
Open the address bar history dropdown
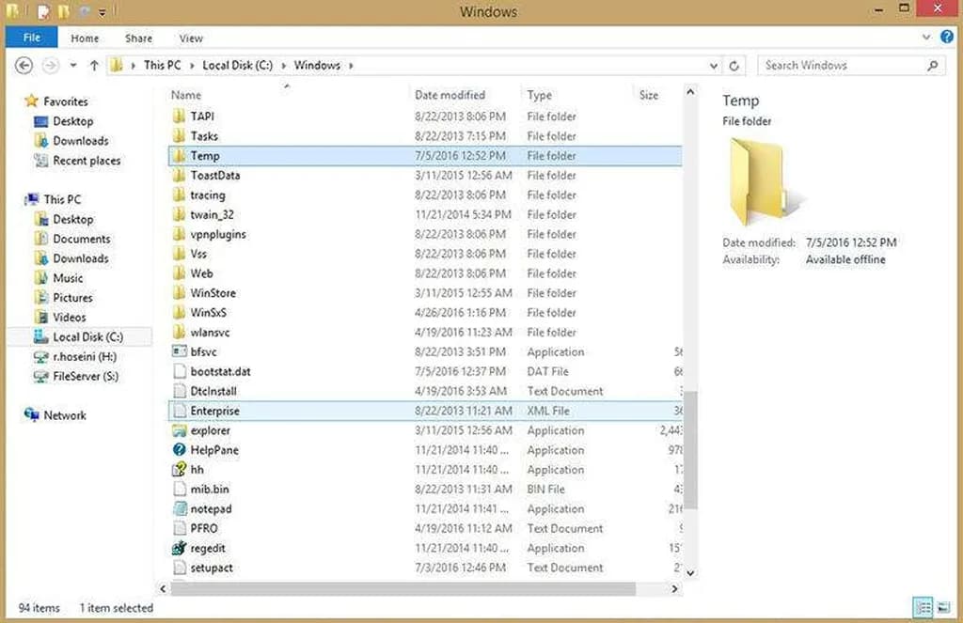(714, 66)
